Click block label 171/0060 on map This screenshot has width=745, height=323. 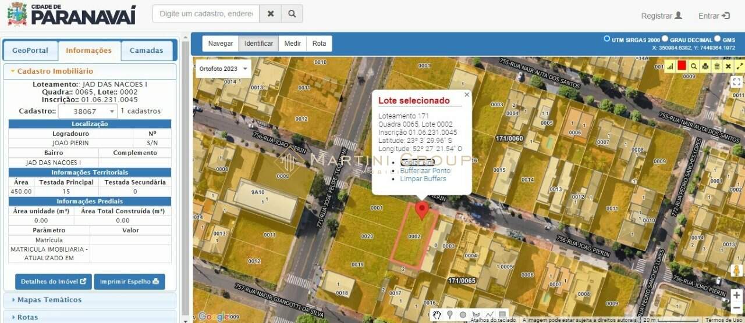(x=509, y=139)
